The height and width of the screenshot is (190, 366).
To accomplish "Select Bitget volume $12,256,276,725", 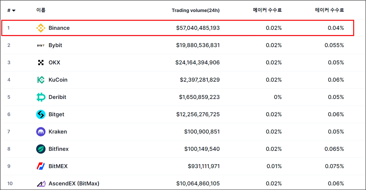I will [198, 115].
